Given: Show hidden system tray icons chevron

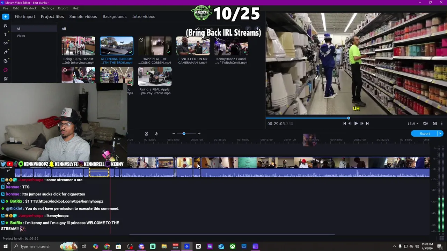Looking at the screenshot, I should pos(395,246).
